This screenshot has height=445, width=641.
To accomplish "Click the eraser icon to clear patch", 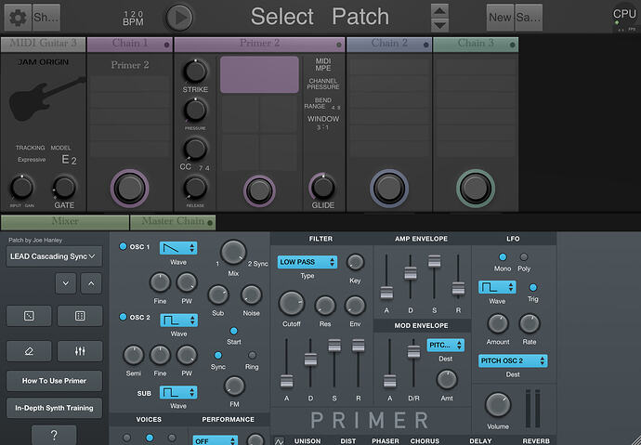I will tap(29, 350).
